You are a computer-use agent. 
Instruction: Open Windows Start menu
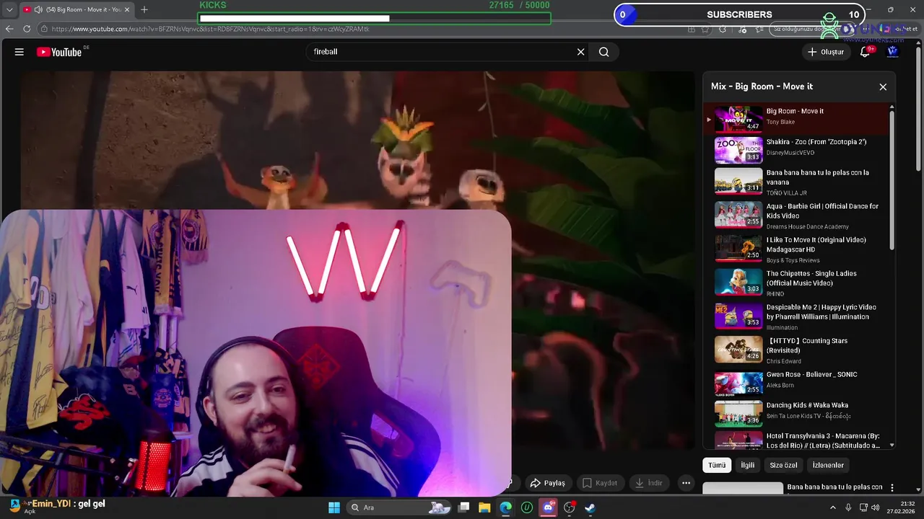pyautogui.click(x=334, y=507)
